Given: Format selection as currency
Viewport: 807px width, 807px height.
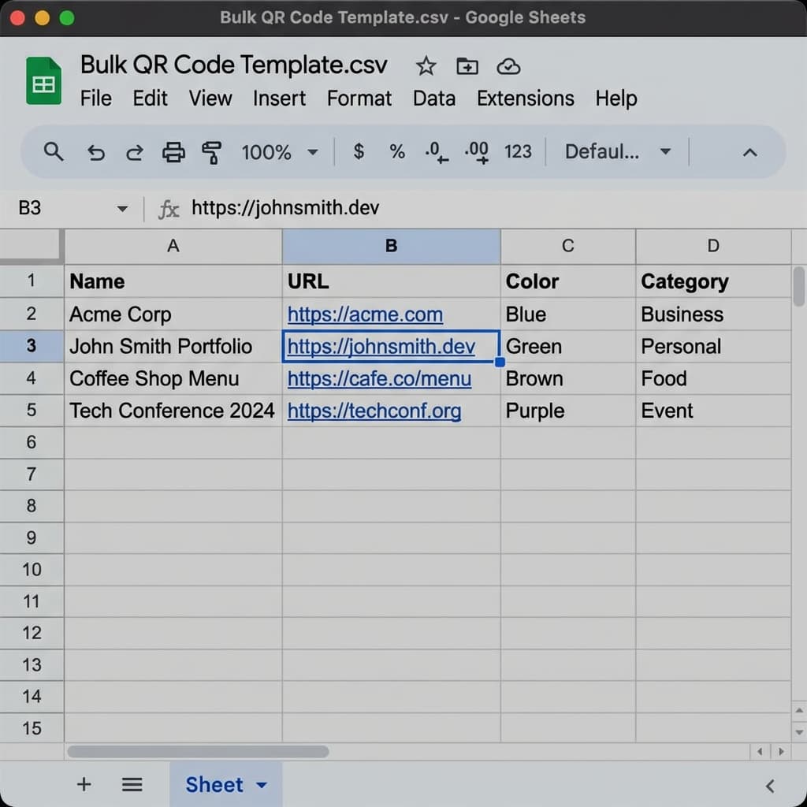Looking at the screenshot, I should point(358,152).
